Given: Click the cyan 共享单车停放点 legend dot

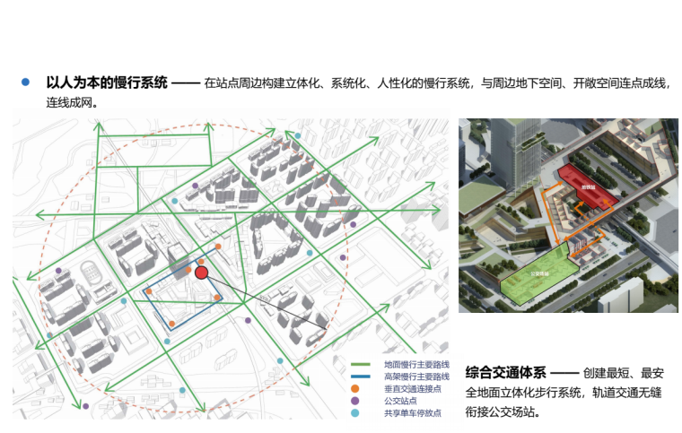Looking at the screenshot, I should coord(355,413).
